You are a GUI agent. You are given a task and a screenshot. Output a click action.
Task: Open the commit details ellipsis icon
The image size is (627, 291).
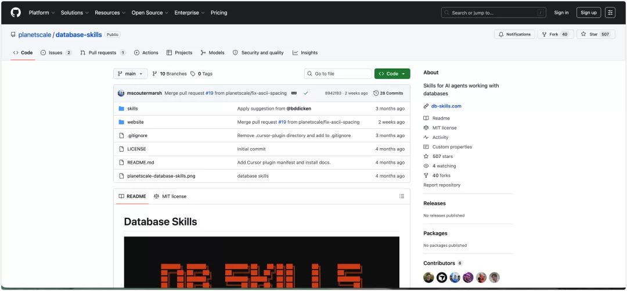[x=294, y=94]
